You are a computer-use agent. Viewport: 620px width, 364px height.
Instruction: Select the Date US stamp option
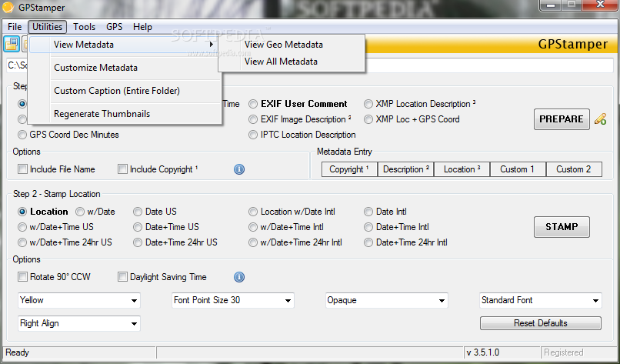point(155,212)
